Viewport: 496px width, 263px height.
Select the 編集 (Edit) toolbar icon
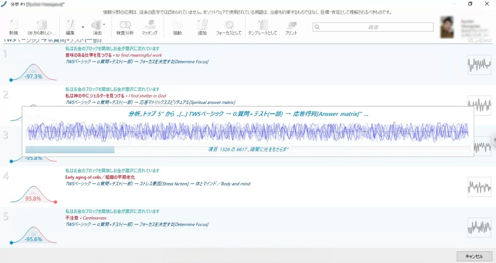(x=70, y=27)
